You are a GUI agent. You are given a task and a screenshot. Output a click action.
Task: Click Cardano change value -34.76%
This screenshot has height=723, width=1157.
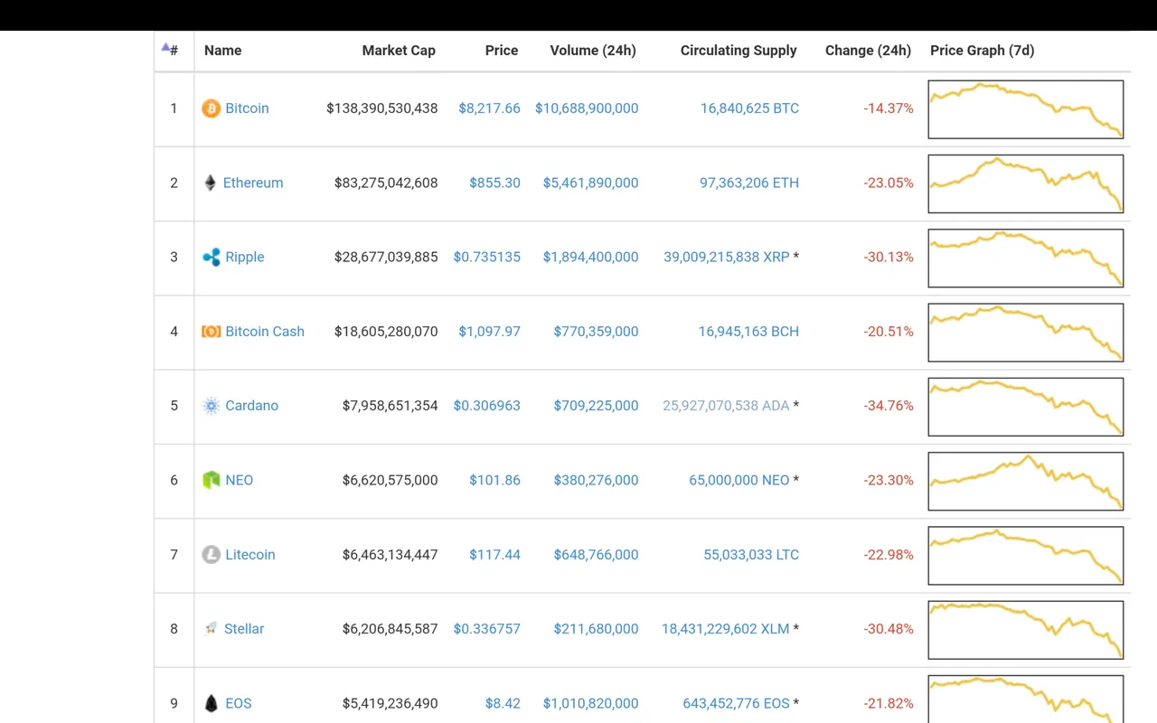[x=889, y=406]
